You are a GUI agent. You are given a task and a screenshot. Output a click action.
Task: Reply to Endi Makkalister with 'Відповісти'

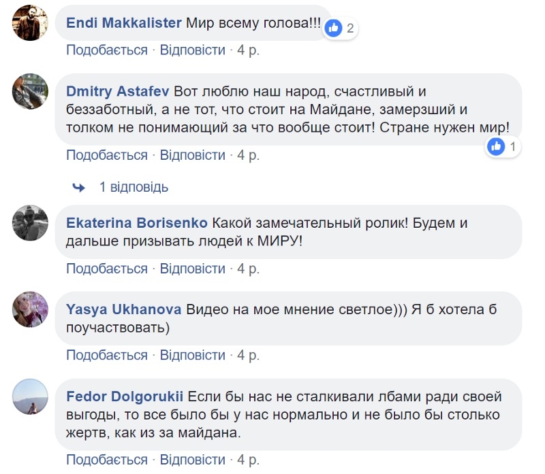pos(193,50)
